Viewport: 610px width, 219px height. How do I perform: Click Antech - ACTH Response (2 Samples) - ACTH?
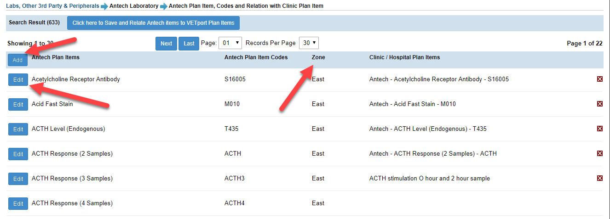(x=433, y=153)
